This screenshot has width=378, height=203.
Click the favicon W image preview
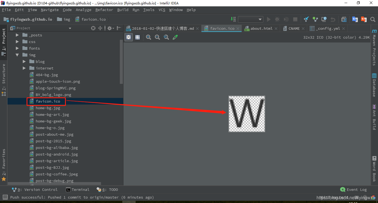point(247,114)
